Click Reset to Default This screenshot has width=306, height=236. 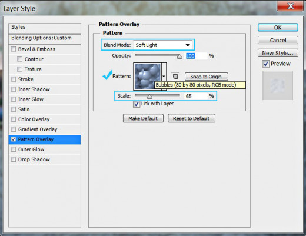(191, 118)
